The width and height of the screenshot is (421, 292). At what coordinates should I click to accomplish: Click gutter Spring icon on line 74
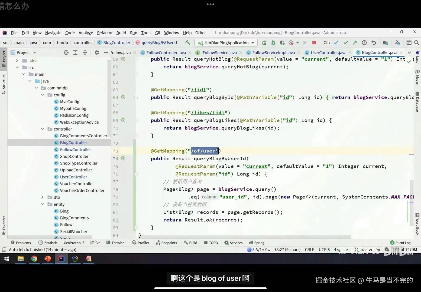click(x=123, y=158)
